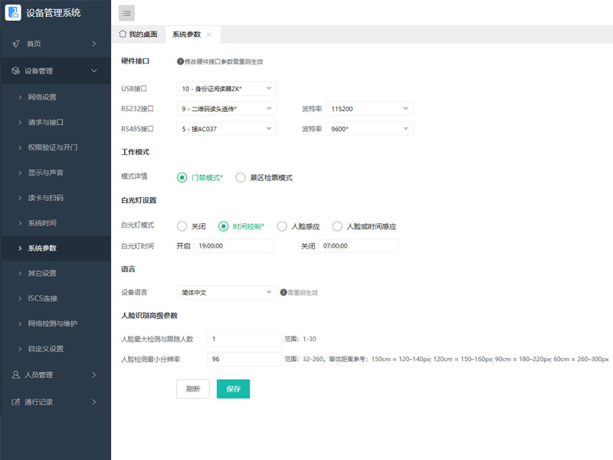Image resolution: width=613 pixels, height=460 pixels.
Task: Click the 白光灯 开启 time input field
Action: pyautogui.click(x=241, y=245)
